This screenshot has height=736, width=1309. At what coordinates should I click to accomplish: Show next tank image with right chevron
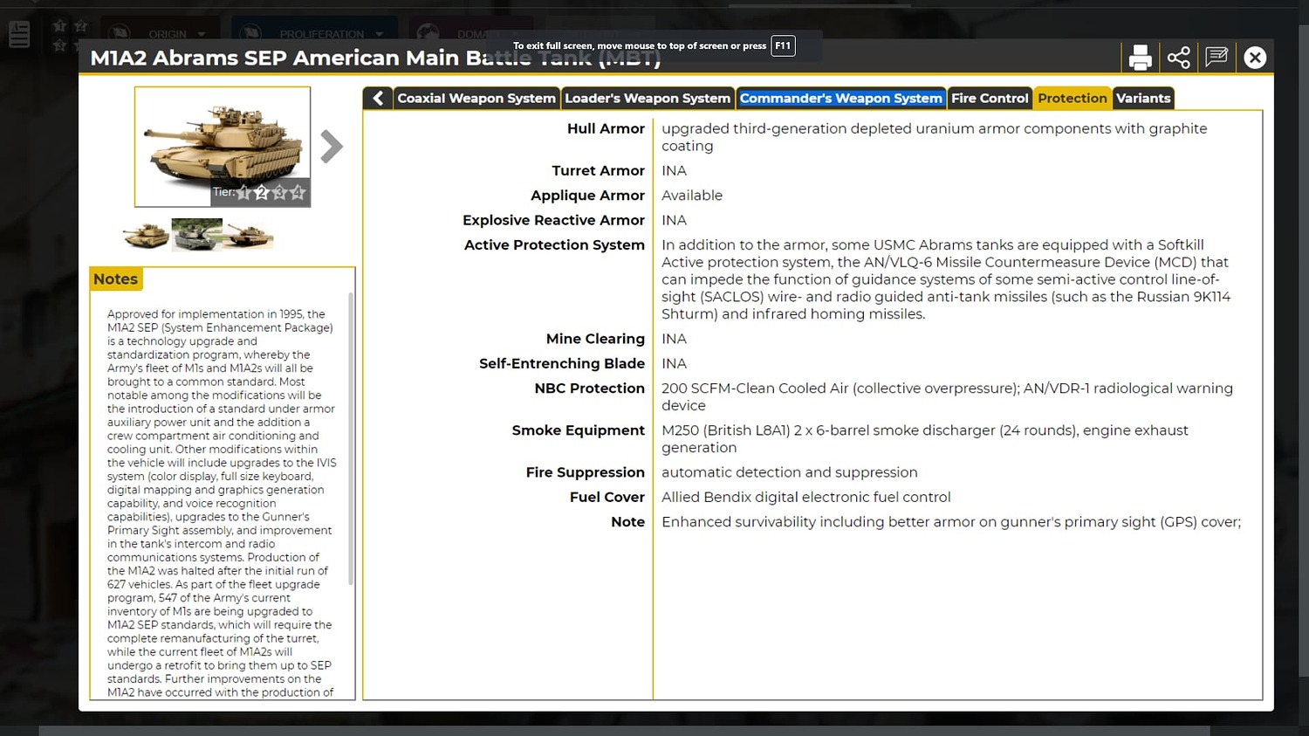[x=332, y=147]
